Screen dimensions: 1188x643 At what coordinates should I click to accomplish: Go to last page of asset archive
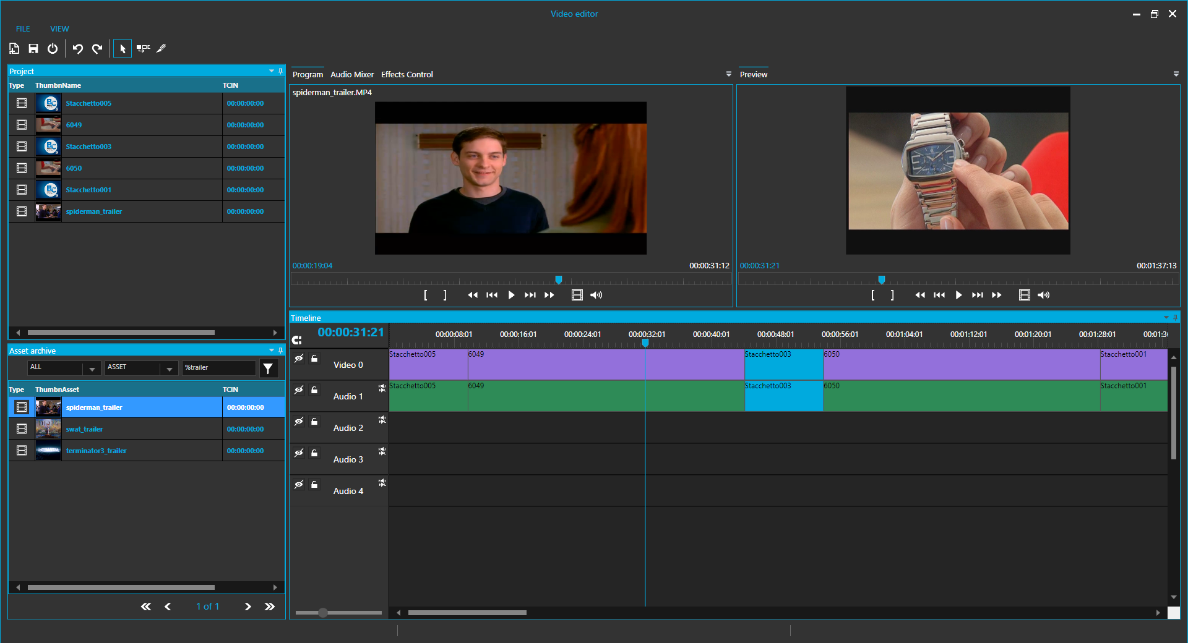[270, 607]
